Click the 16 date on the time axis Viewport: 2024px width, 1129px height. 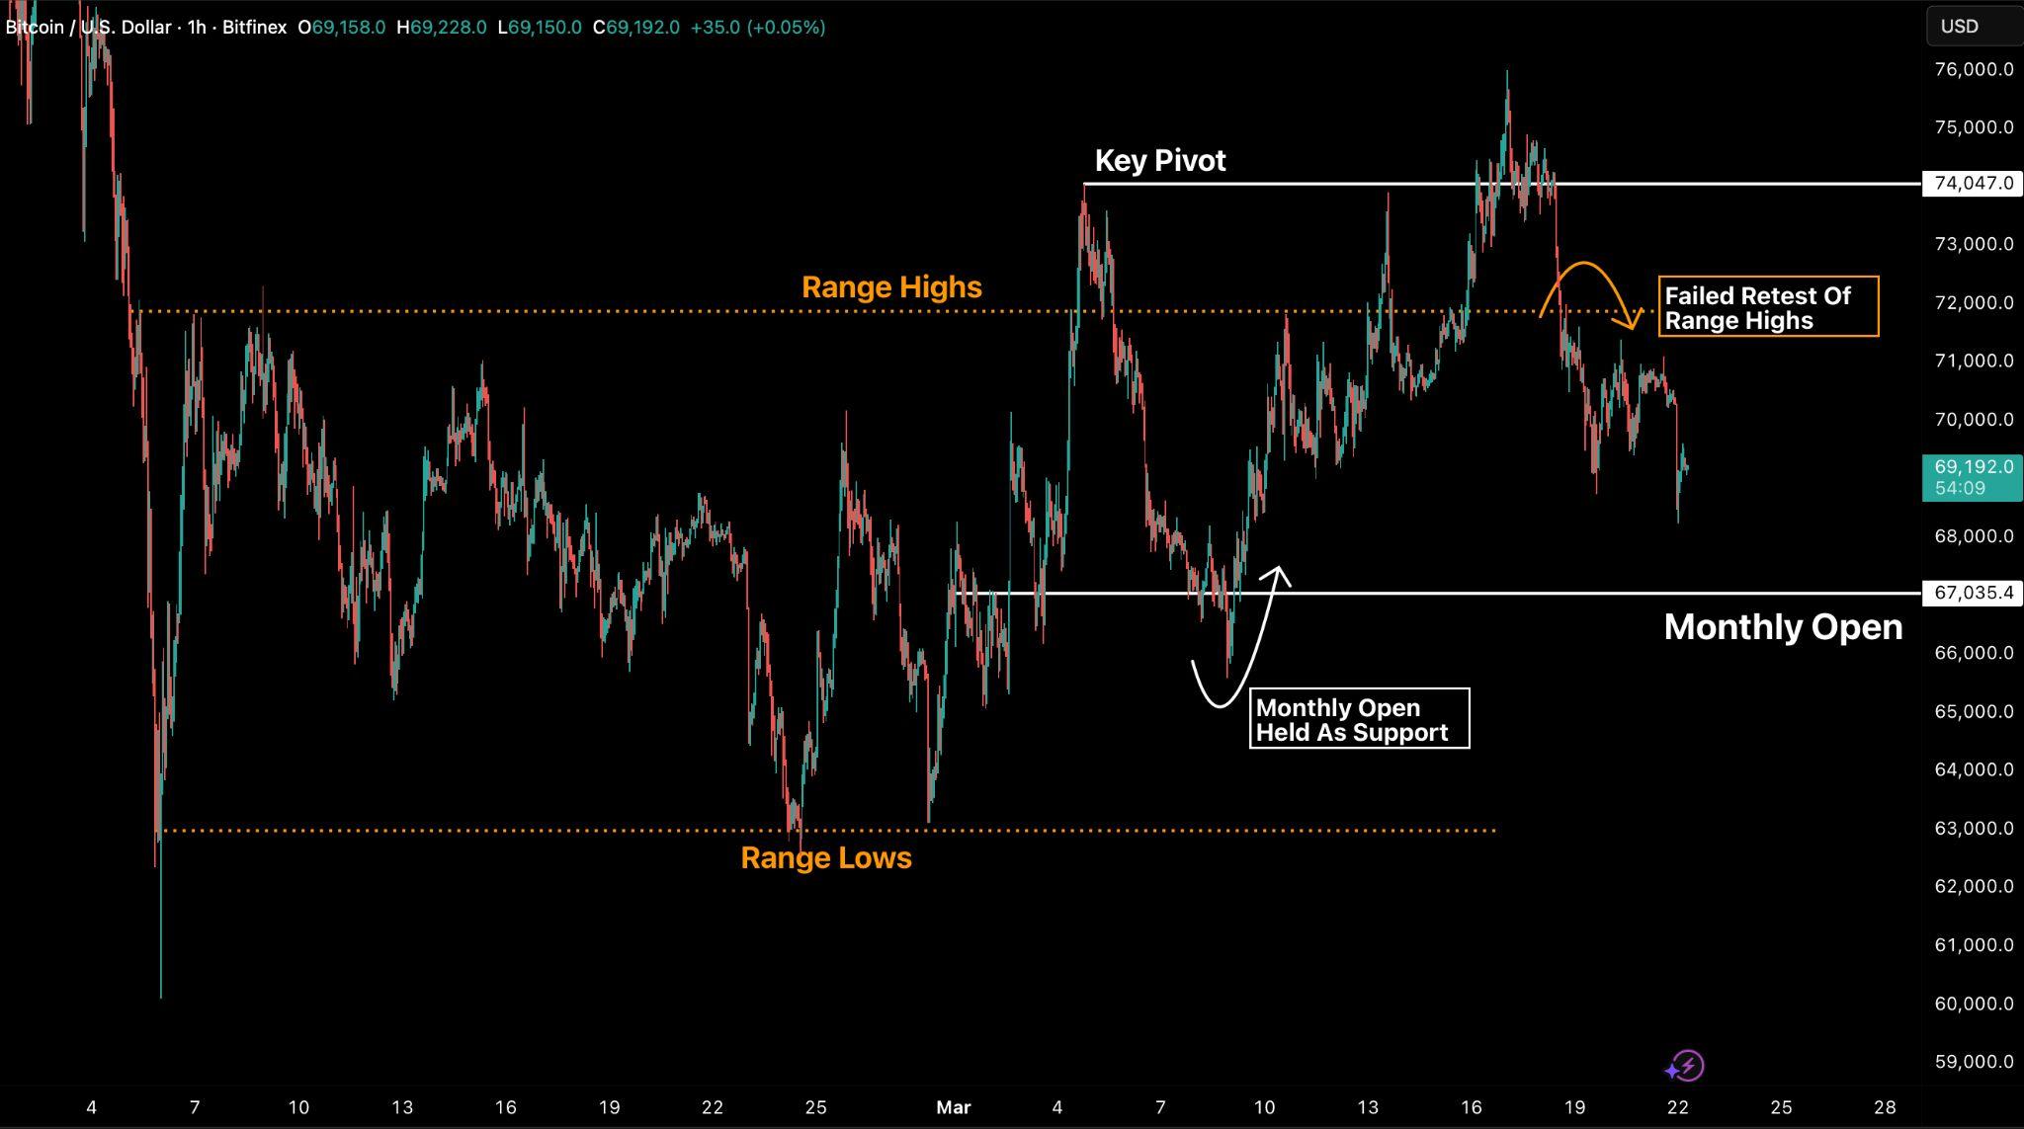(x=1471, y=1107)
